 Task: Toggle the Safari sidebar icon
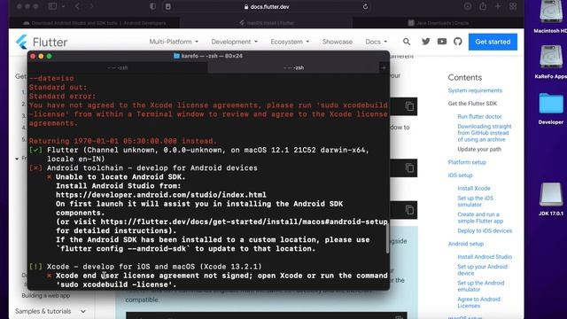tap(52, 6)
